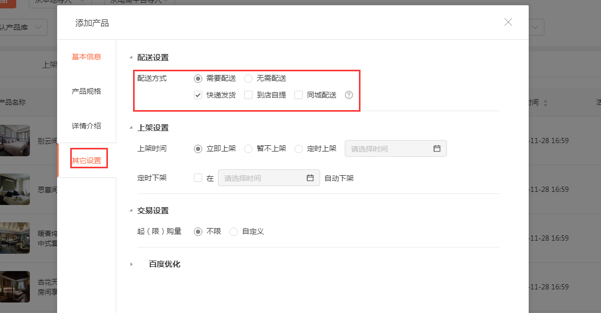This screenshot has height=313, width=601.
Task: Choose 定时上架 radio button
Action: pos(299,149)
